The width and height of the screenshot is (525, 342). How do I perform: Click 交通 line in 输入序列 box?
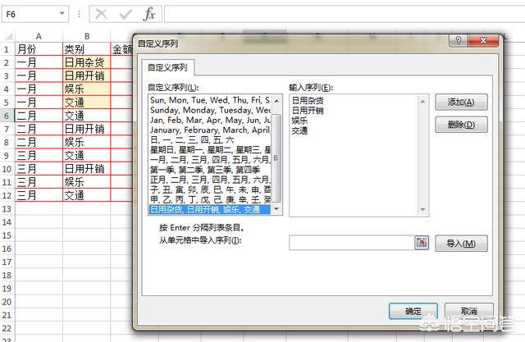299,130
